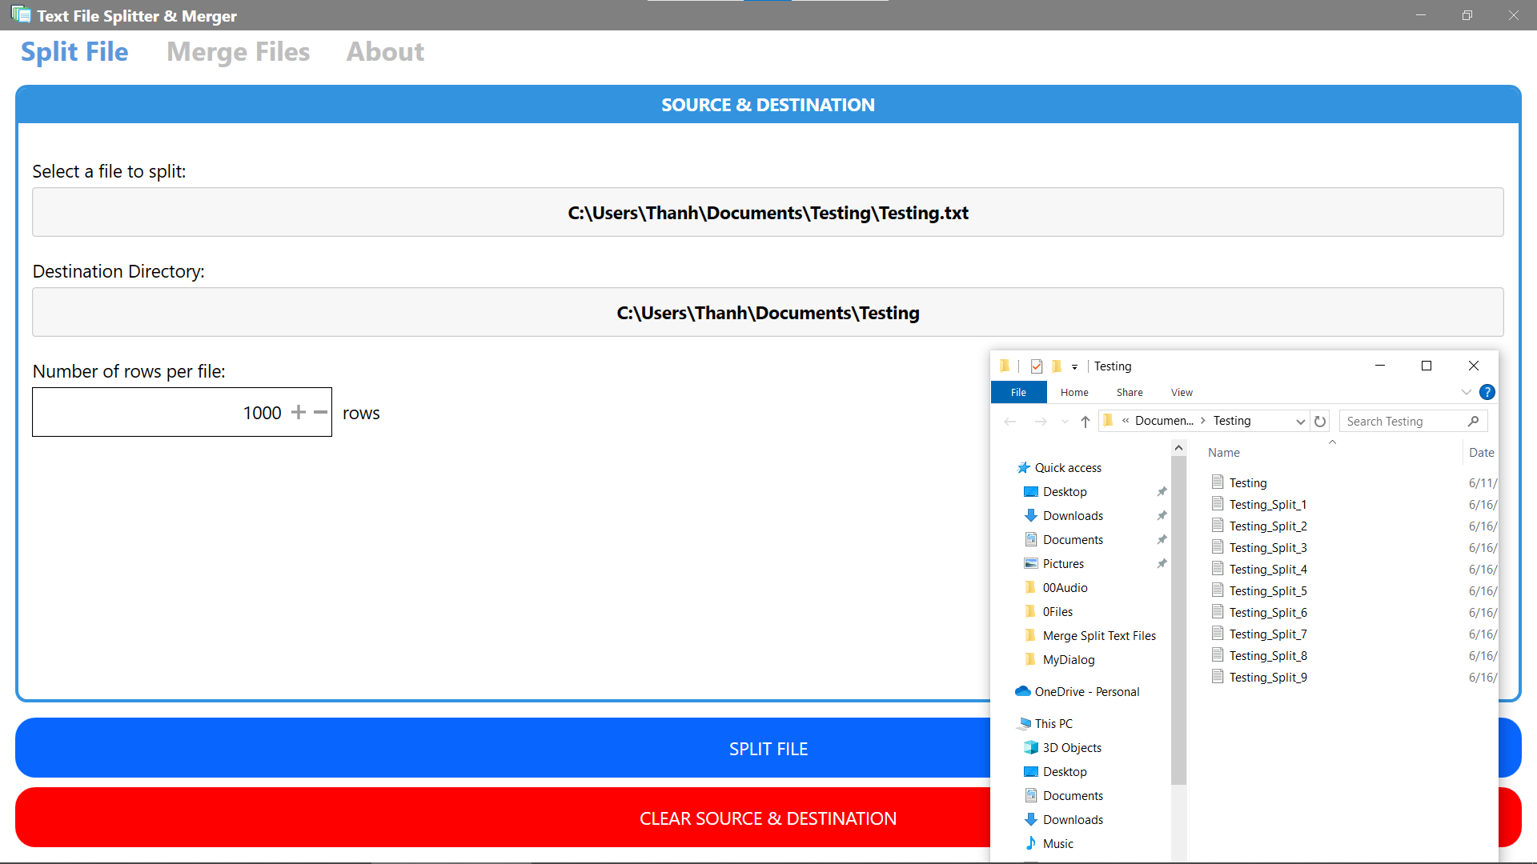Click the plus icon to increase rows
Screen dimensions: 1537x864
pyautogui.click(x=299, y=412)
